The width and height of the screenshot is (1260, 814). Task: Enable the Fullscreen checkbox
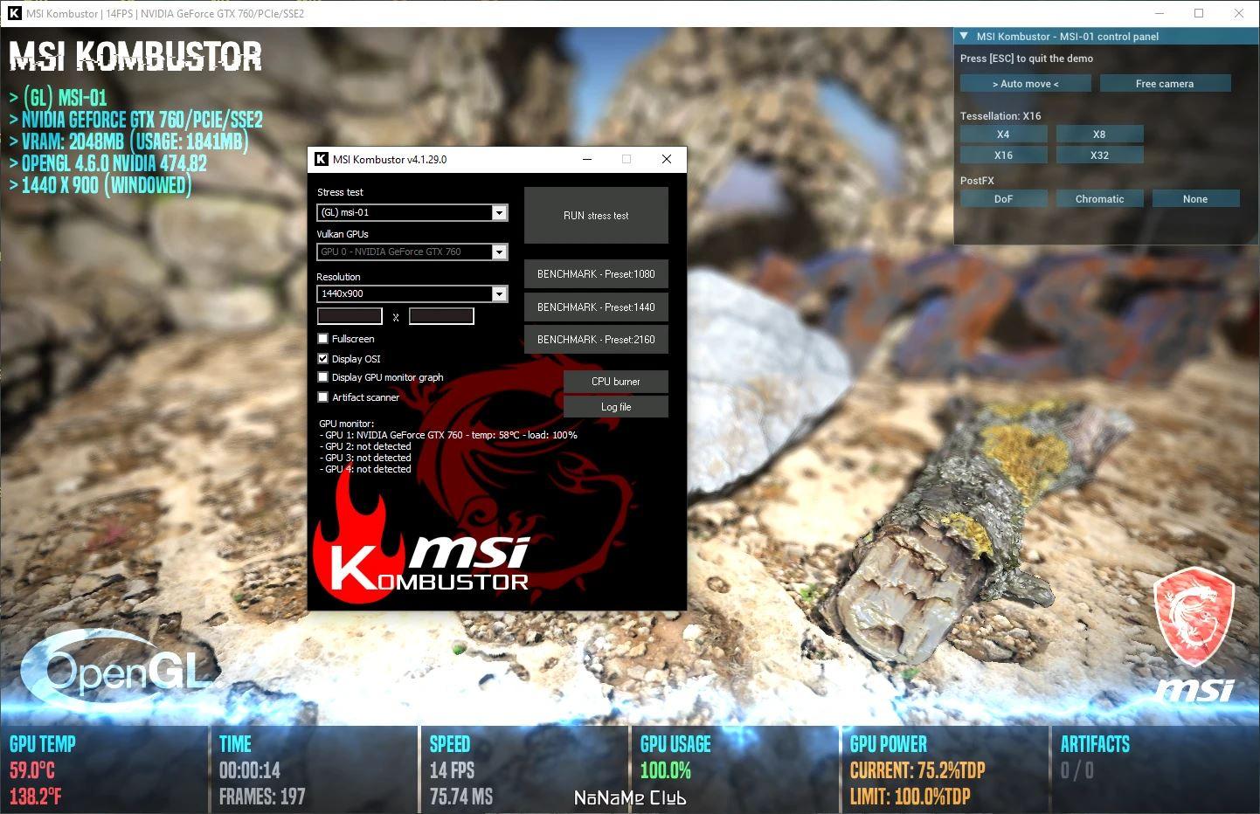tap(323, 339)
